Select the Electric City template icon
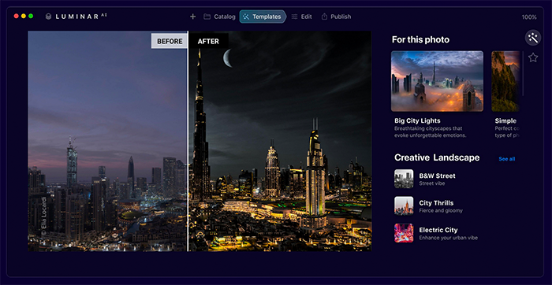This screenshot has width=552, height=285. 404,233
